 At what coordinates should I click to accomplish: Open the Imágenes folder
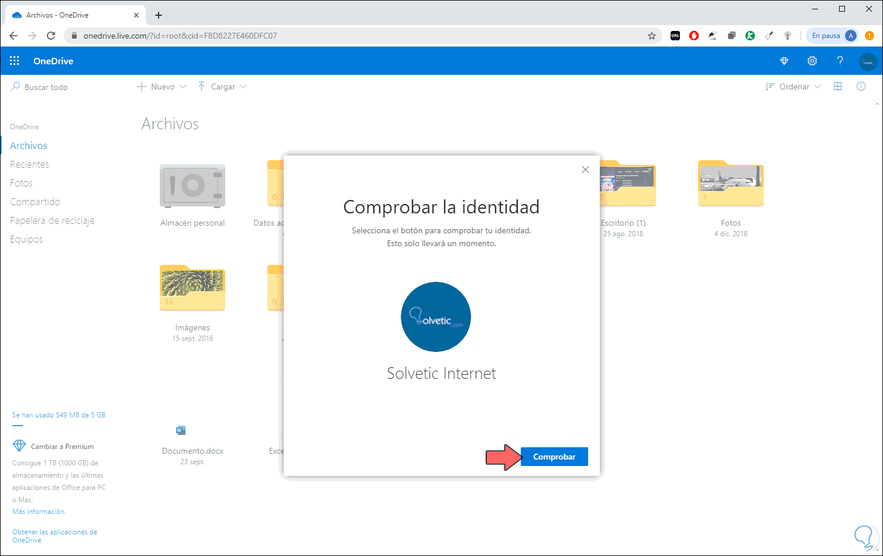click(x=193, y=288)
